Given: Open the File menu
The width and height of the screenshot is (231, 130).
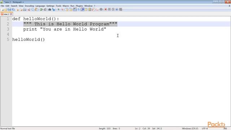Looking at the screenshot, I should tap(3, 6).
